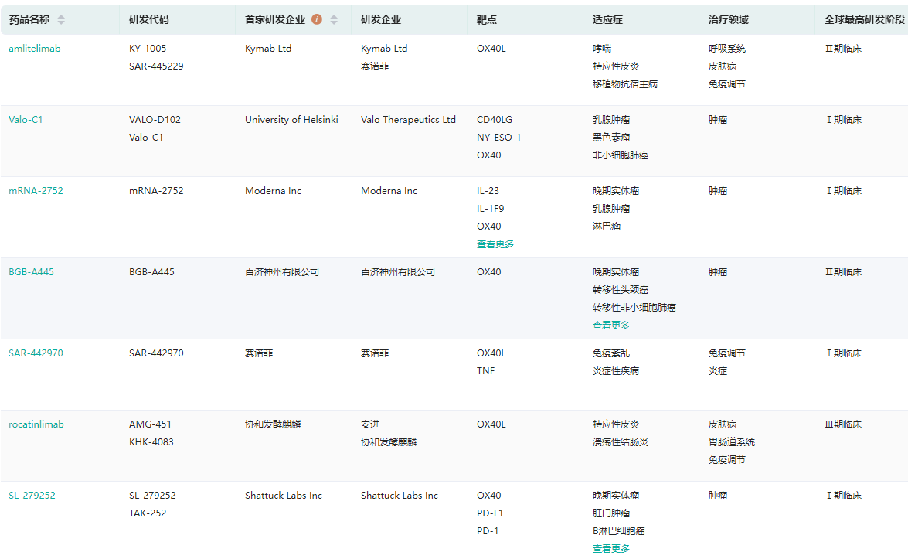This screenshot has width=908, height=559.
Task: Select the code TAK-252
Action: click(x=148, y=514)
